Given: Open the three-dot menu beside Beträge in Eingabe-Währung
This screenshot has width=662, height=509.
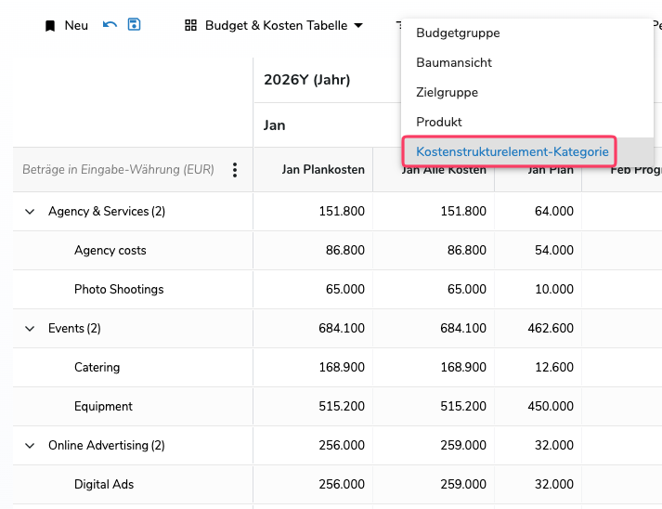Looking at the screenshot, I should pyautogui.click(x=235, y=170).
